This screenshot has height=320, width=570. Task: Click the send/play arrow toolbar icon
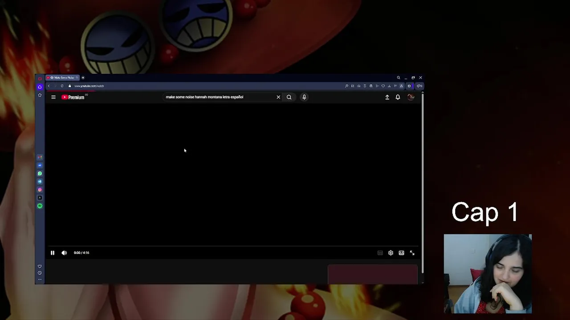tap(377, 86)
